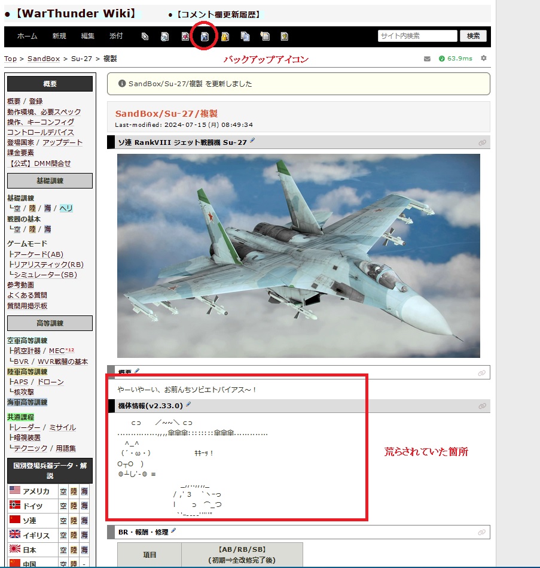Click anchor link icon on BR・報酬・修理 heading
The image size is (540, 568).
pos(482,532)
